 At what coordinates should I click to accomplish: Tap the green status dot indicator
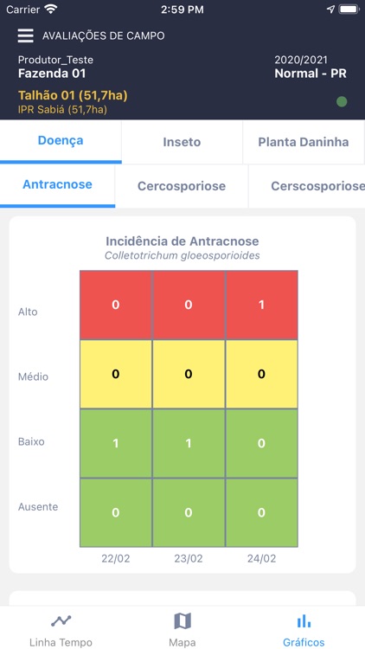[342, 102]
